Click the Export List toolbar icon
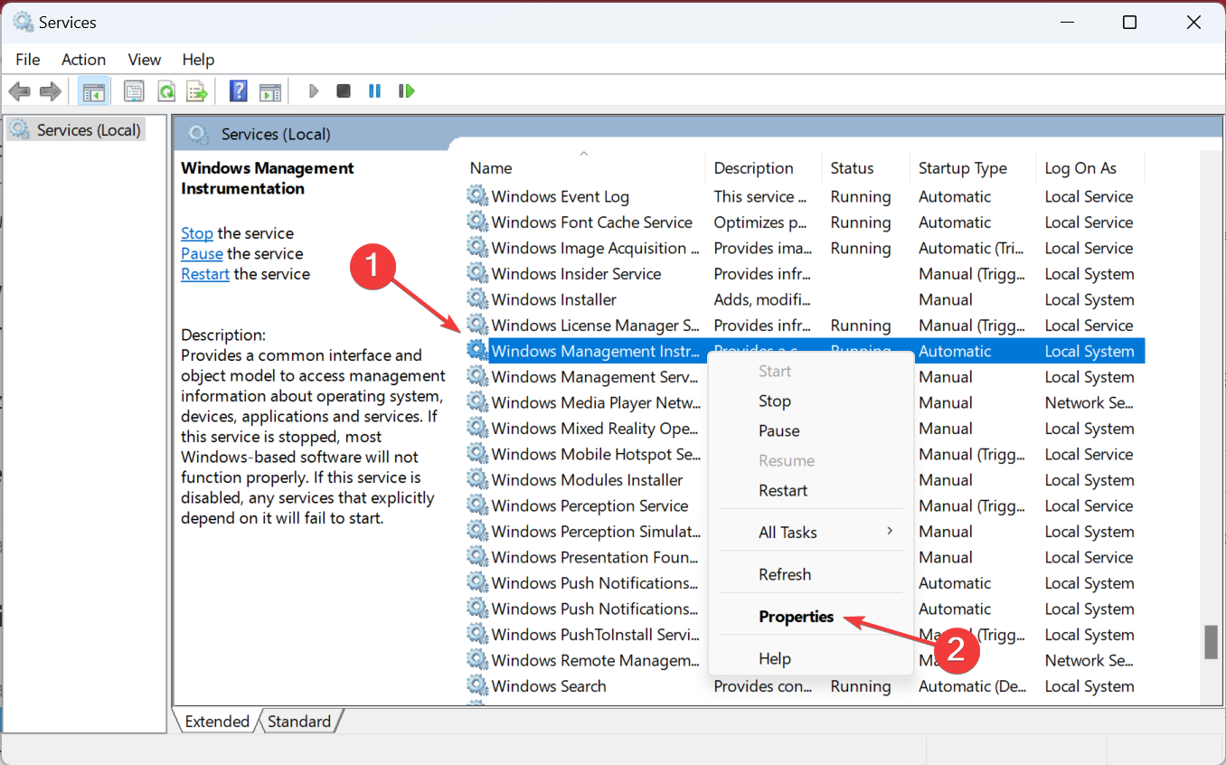 (196, 91)
